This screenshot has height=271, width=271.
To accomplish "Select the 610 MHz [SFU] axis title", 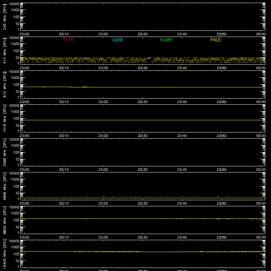I will (x=4, y=85).
